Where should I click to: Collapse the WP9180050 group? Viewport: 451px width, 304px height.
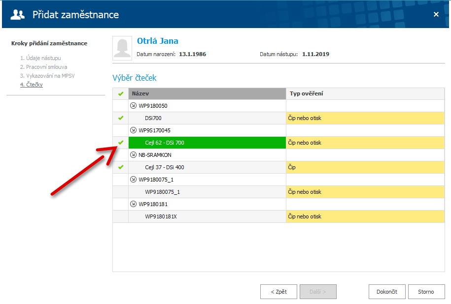click(133, 106)
